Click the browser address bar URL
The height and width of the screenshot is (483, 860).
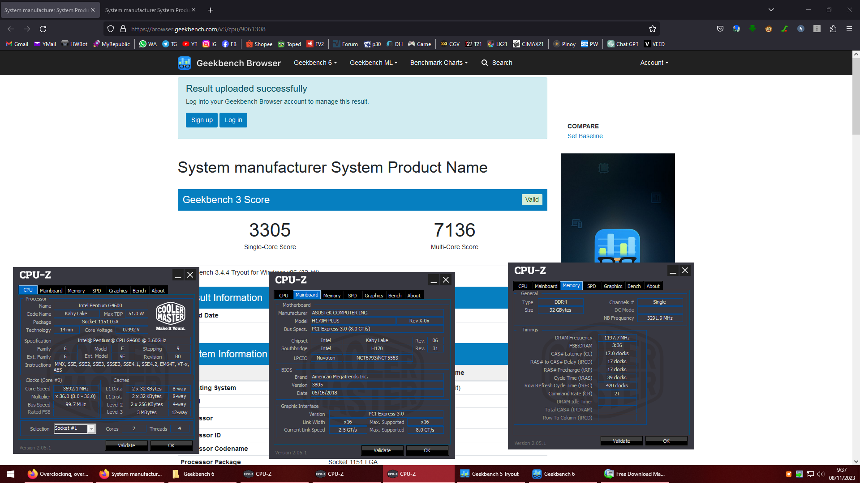pos(198,29)
